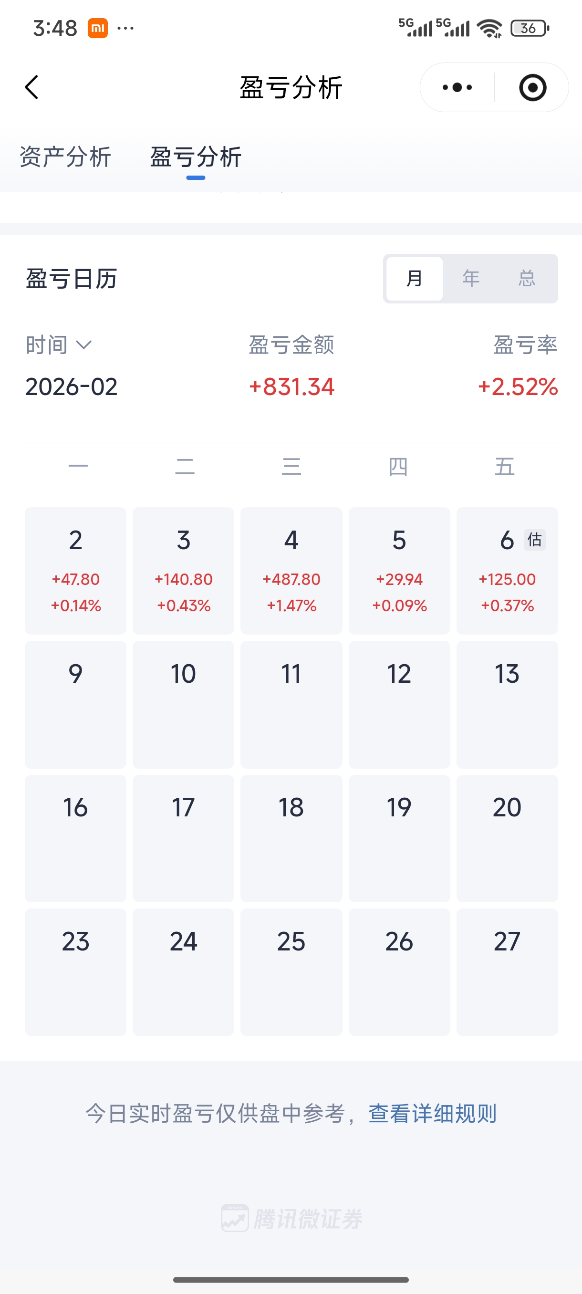The width and height of the screenshot is (582, 1294).
Task: Tap the Wi-Fi icon in status bar
Action: click(x=489, y=28)
